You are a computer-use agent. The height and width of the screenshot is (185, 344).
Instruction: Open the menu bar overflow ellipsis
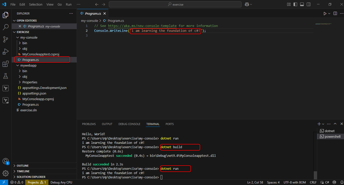[78, 4]
